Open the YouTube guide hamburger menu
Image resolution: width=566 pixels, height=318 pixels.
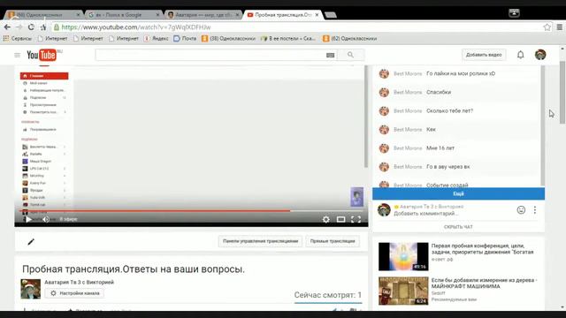[18, 55]
